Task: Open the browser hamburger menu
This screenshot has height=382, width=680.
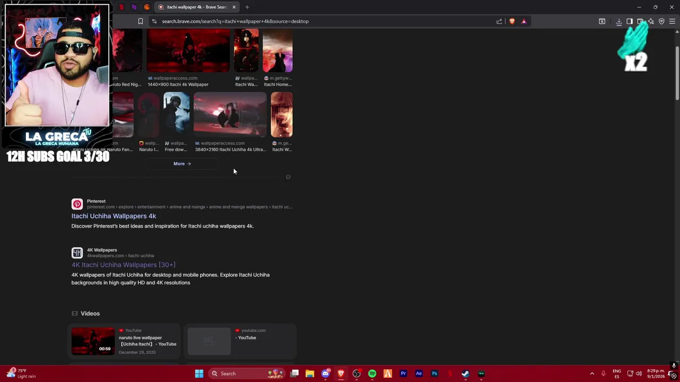Action: tap(672, 21)
